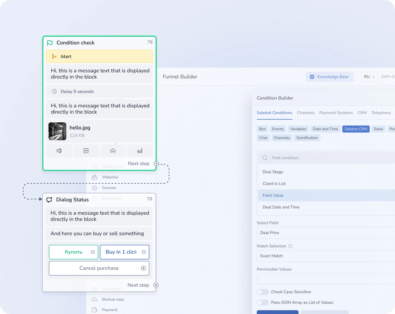
Task: Open the Match Selection dropdown showing Exact Match
Action: 326,256
